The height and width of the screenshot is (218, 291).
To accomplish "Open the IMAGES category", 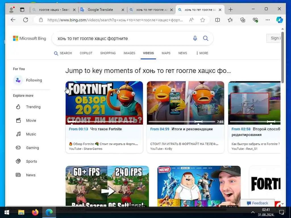I will 129,53.
